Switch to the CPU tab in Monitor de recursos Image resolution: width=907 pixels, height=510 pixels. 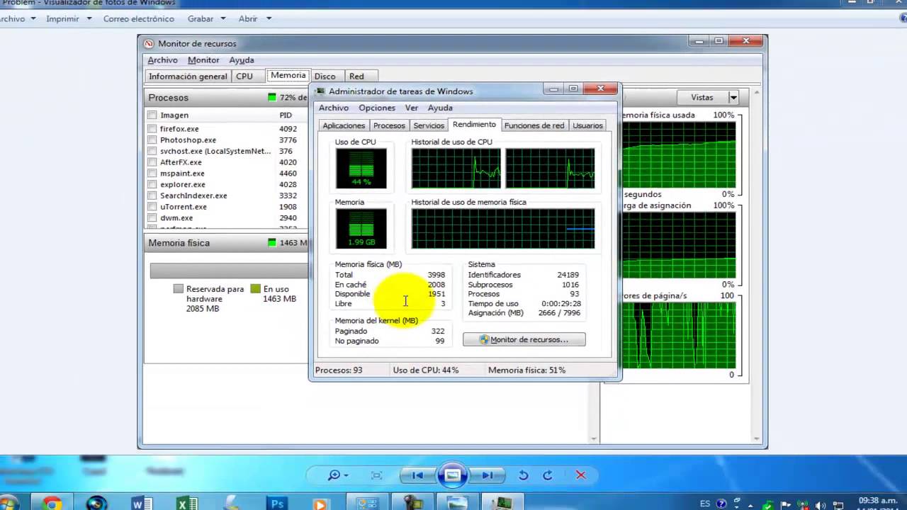[244, 76]
